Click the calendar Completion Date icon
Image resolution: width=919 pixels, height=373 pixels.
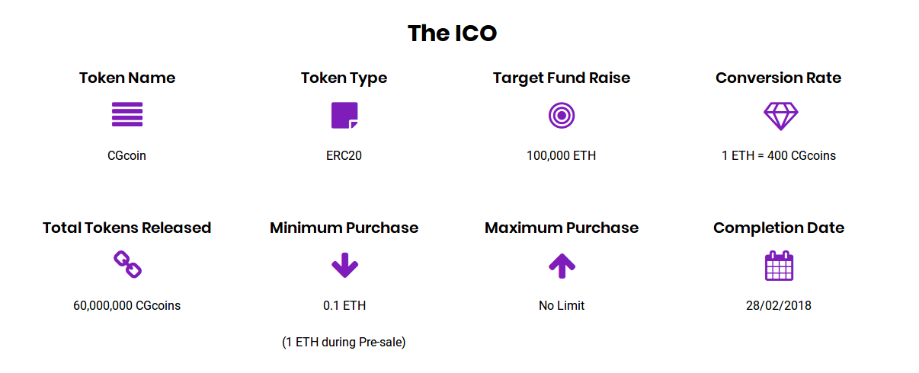[779, 266]
